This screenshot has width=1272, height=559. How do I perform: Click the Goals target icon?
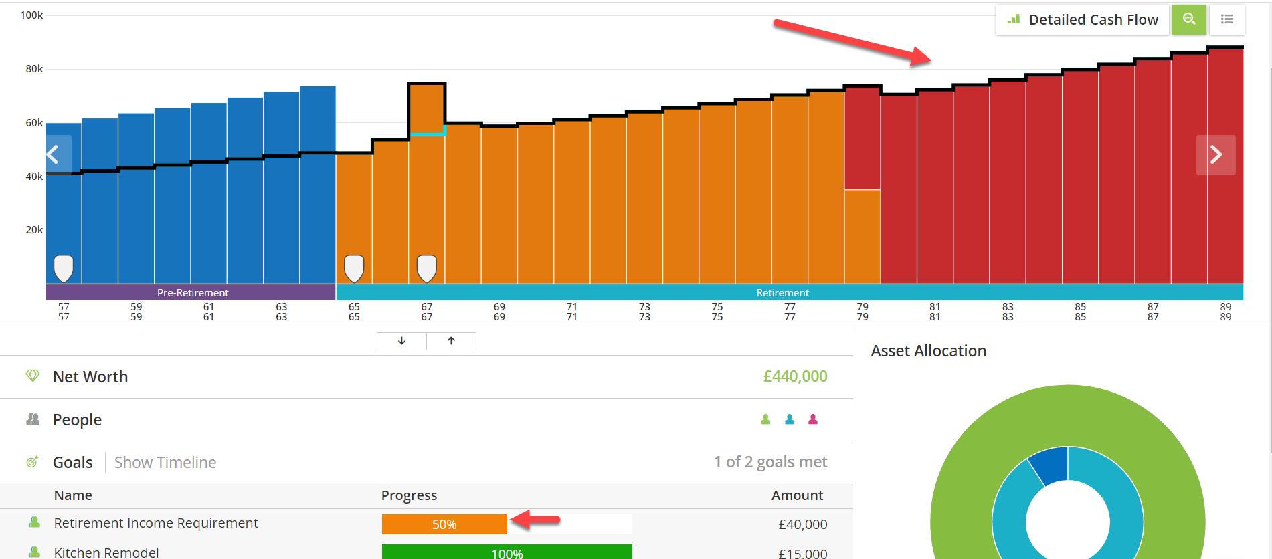(32, 462)
